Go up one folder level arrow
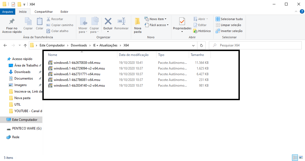Image resolution: width=305 pixels, height=161 pixels. point(25,45)
